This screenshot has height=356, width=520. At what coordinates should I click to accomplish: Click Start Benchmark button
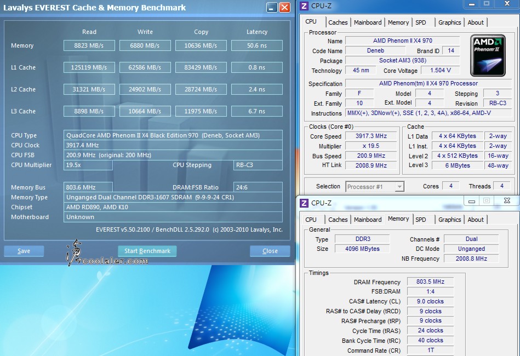(147, 251)
